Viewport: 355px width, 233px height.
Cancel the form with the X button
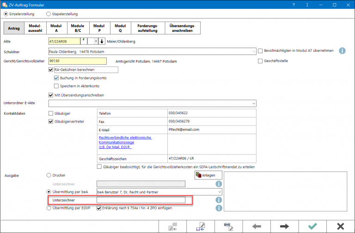pyautogui.click(x=341, y=226)
